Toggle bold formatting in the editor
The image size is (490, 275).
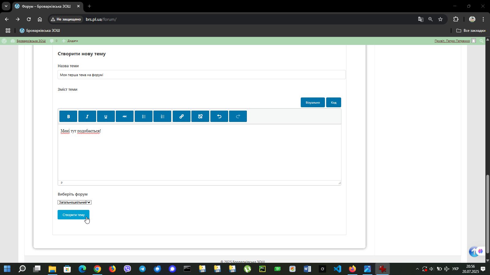[x=68, y=116]
